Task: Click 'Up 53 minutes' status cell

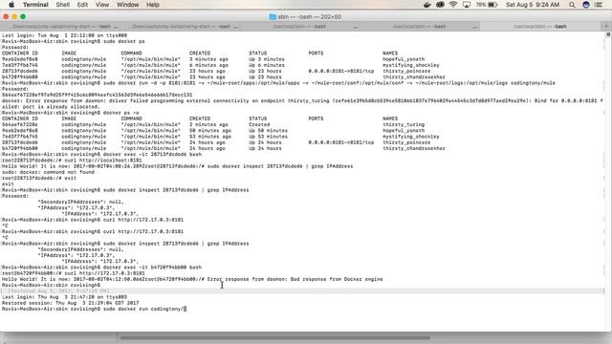Action: point(268,137)
